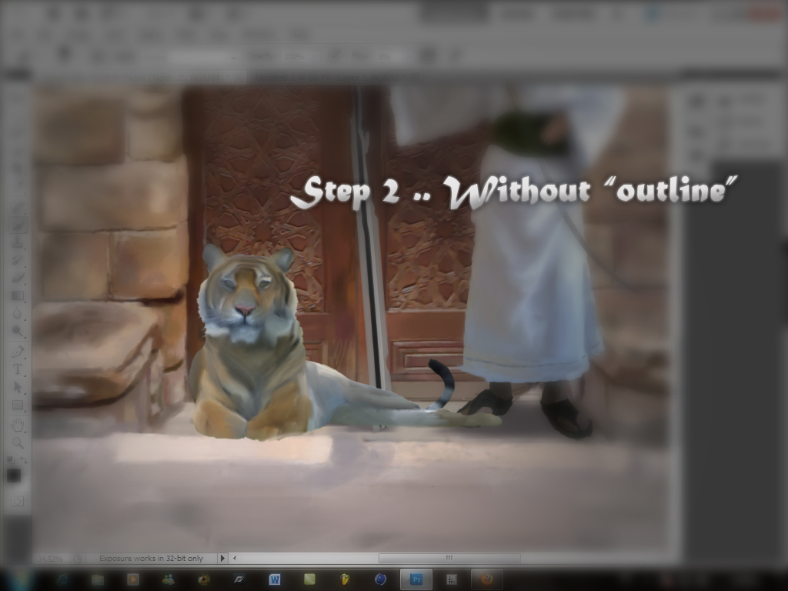Select the Dodge tool

coord(18,331)
